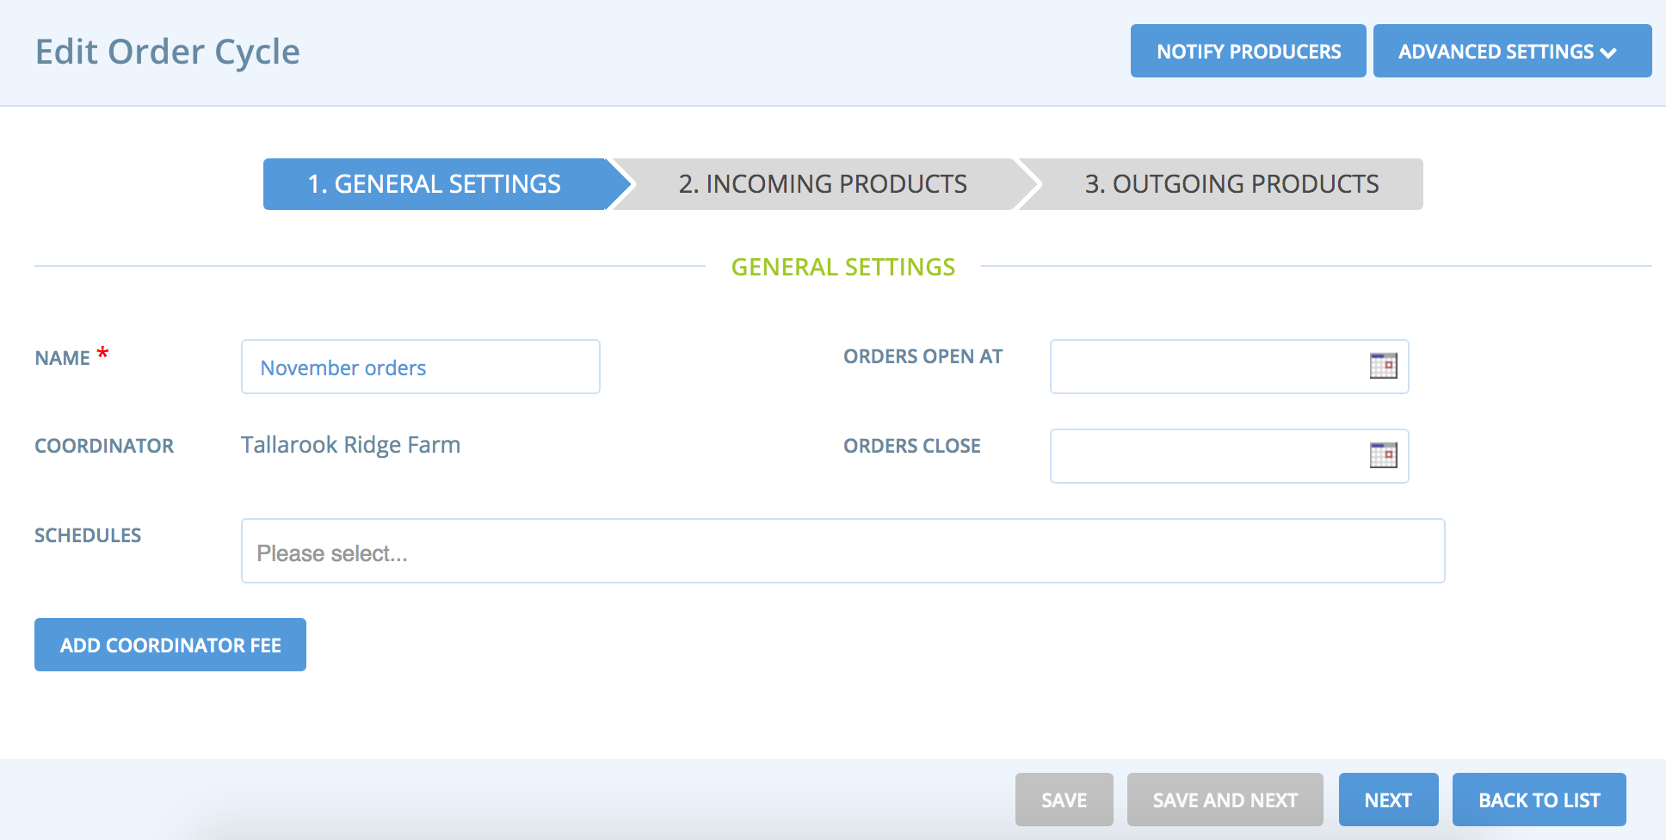The height and width of the screenshot is (840, 1666).
Task: Click the Next button
Action: (x=1388, y=800)
